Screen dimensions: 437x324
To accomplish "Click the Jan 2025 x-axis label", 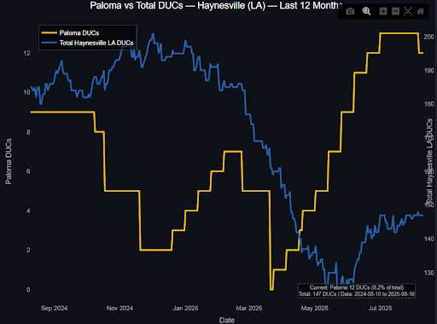I will point(185,308).
